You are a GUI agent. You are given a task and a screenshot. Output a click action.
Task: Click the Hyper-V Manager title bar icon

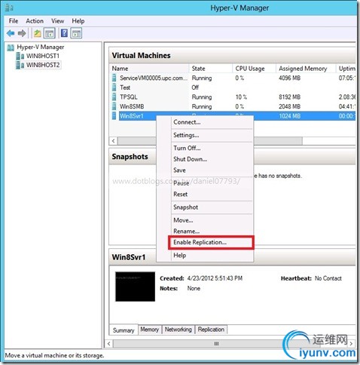[x=9, y=8]
